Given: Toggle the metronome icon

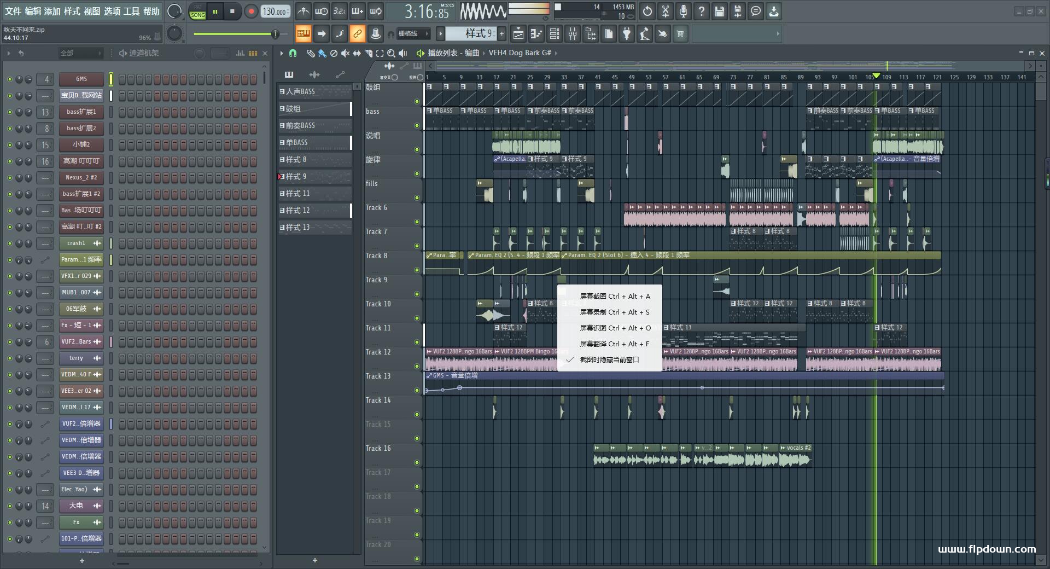Looking at the screenshot, I should (304, 11).
